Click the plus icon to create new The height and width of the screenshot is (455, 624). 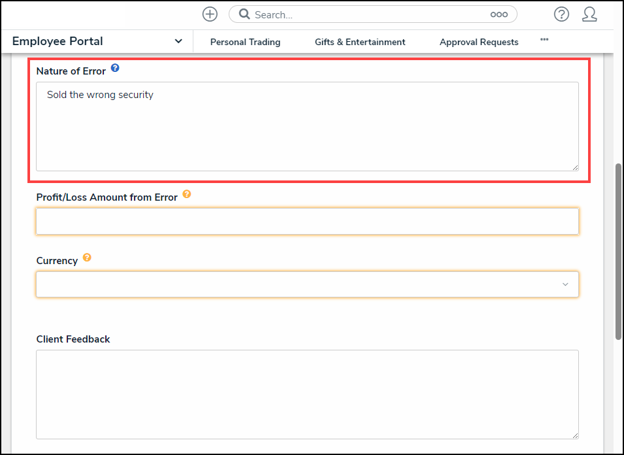(210, 14)
